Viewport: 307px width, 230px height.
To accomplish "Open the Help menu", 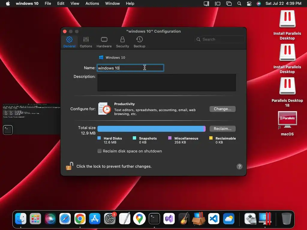I will coord(130,4).
